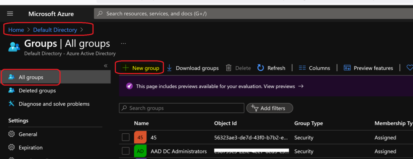Click the orange 45 group avatar
This screenshot has width=413, height=159.
tap(140, 137)
